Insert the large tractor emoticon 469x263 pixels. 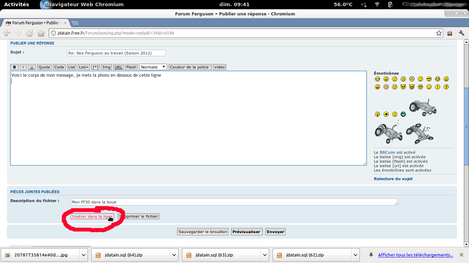click(423, 107)
